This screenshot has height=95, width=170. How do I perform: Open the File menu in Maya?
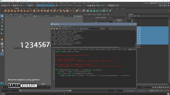pos(2,3)
